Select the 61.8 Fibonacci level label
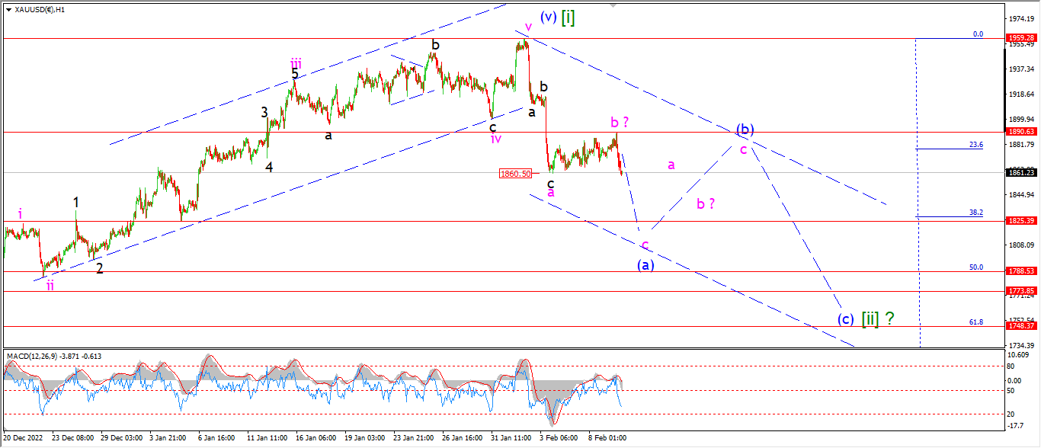 [976, 322]
